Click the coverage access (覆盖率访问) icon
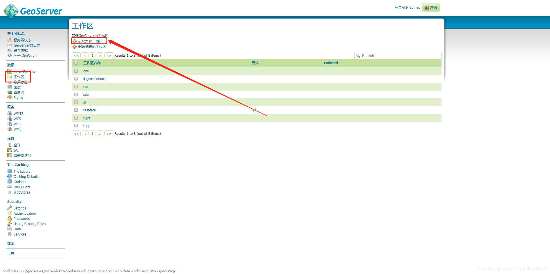 click(x=10, y=155)
